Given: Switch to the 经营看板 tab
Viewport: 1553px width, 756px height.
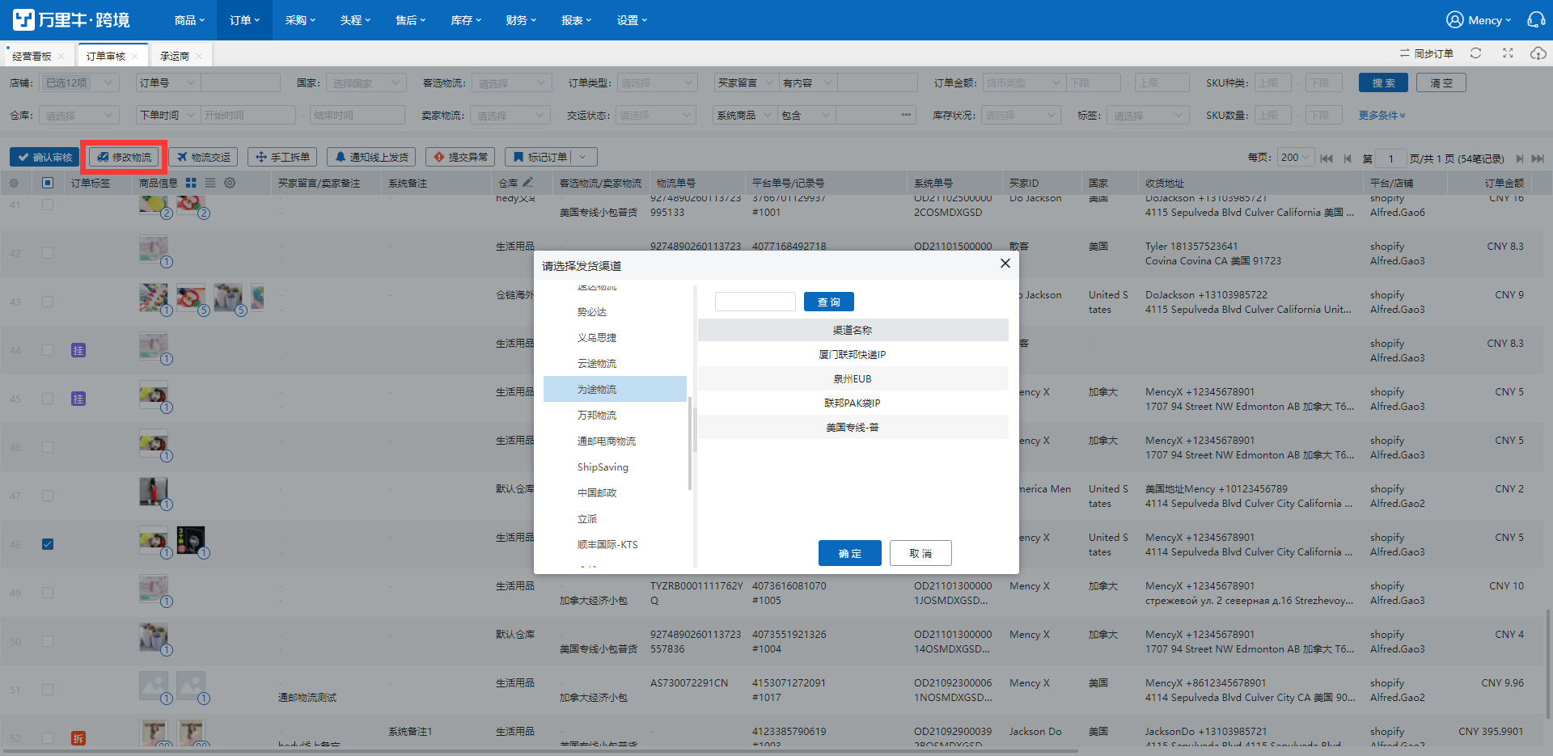Looking at the screenshot, I should (32, 56).
